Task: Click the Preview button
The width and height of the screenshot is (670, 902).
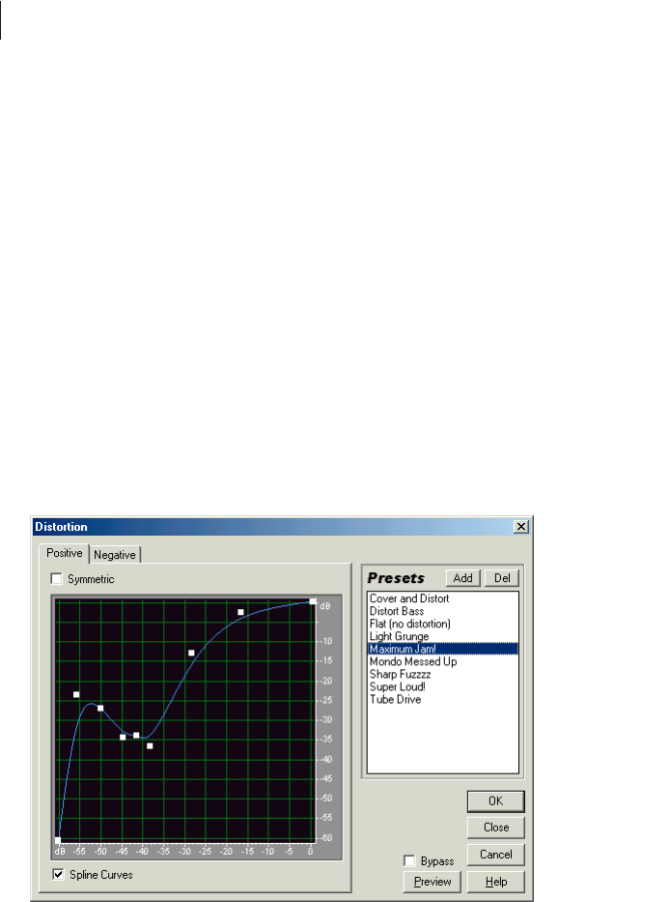Action: [x=433, y=882]
